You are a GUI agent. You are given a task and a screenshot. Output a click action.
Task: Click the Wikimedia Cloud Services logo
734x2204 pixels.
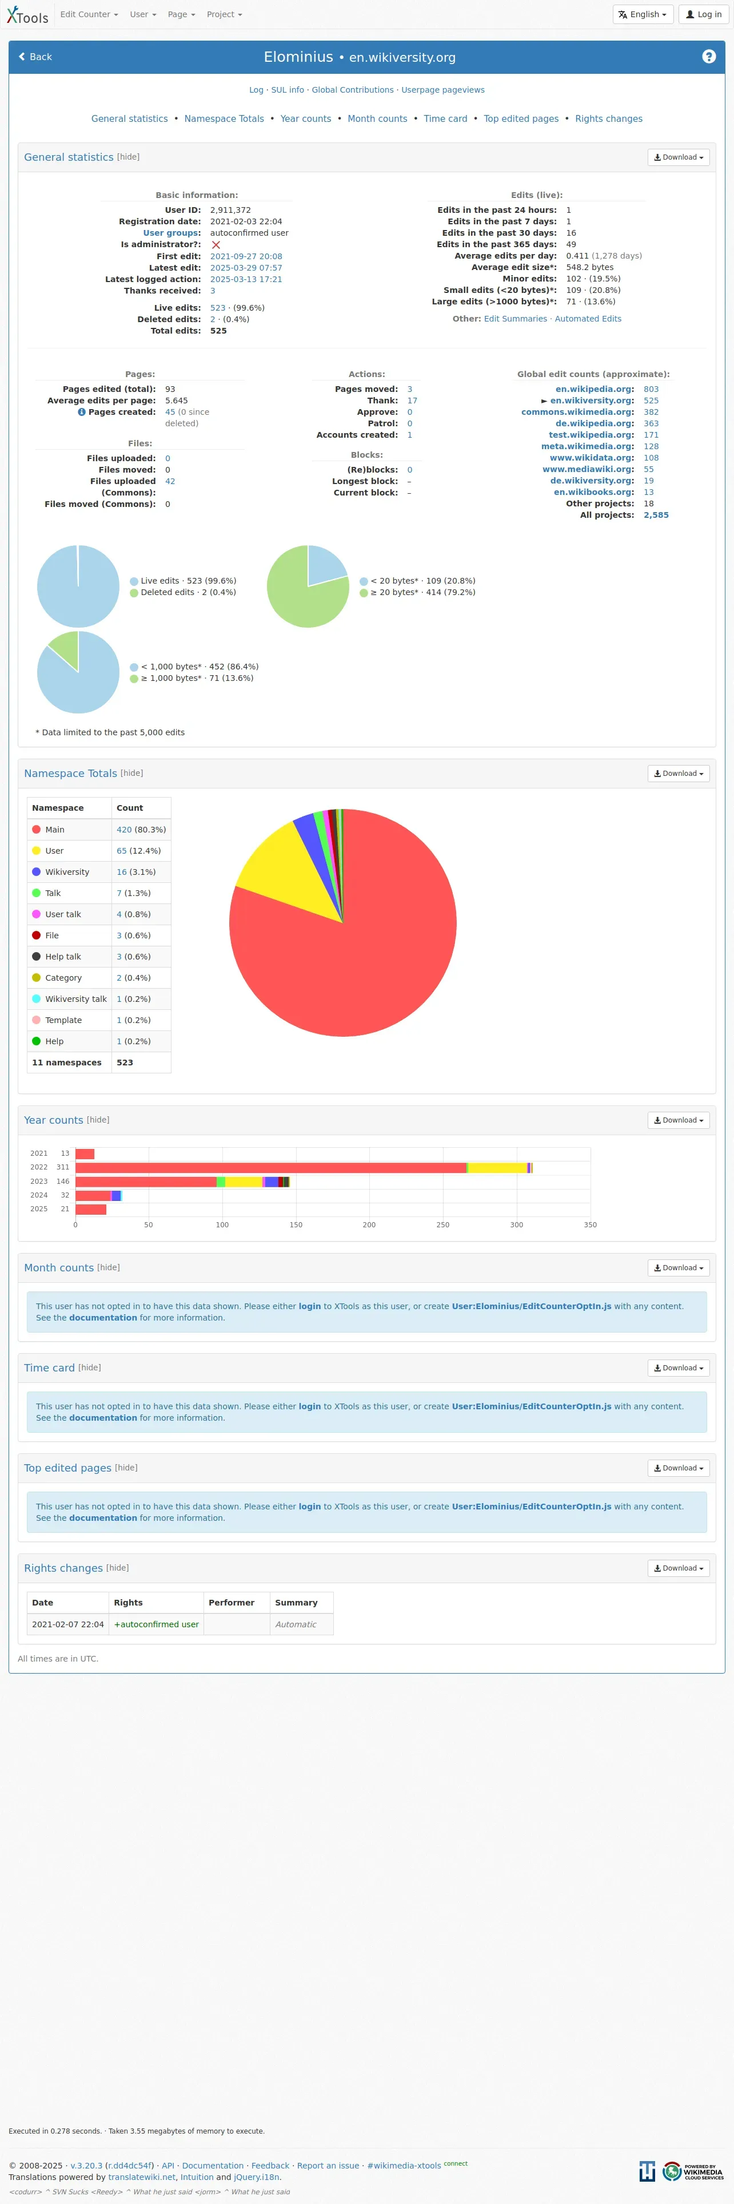[693, 2171]
